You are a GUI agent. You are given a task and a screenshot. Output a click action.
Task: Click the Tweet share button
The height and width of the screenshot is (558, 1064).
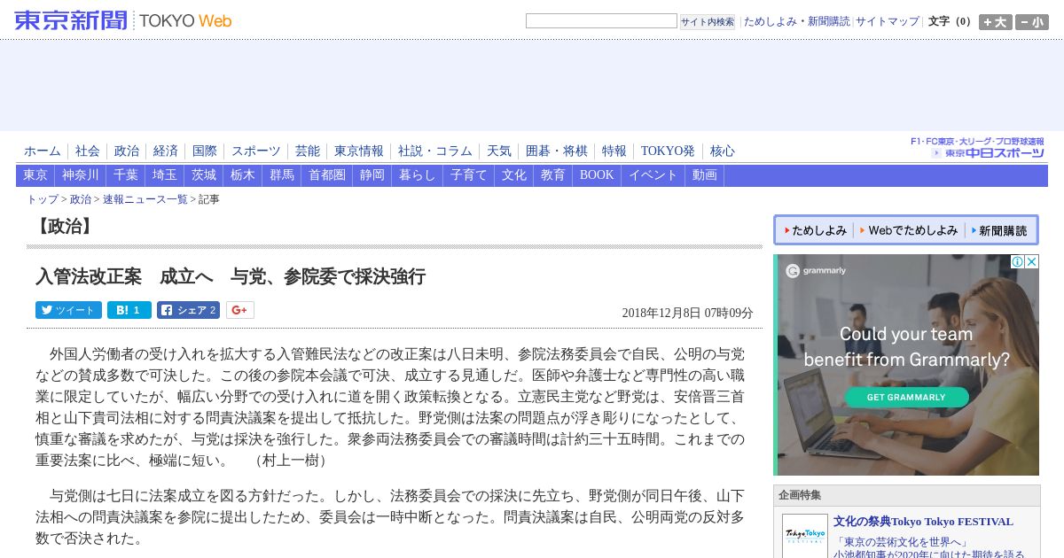[68, 310]
